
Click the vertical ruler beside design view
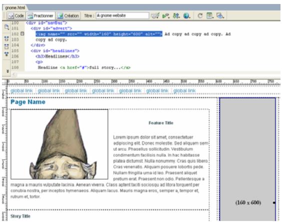pos(4,153)
